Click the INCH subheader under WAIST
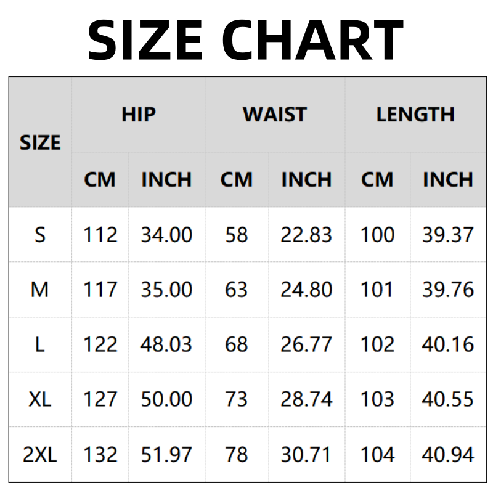This screenshot has height=493, width=493. point(306,180)
